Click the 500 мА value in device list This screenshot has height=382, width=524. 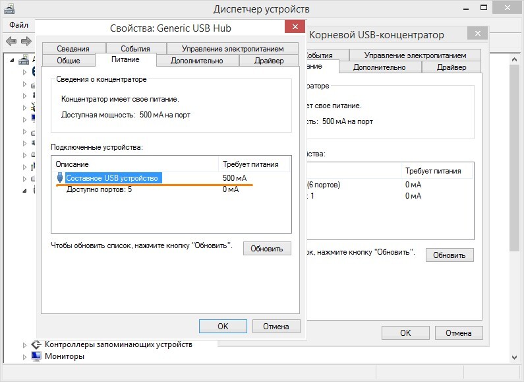coord(235,178)
